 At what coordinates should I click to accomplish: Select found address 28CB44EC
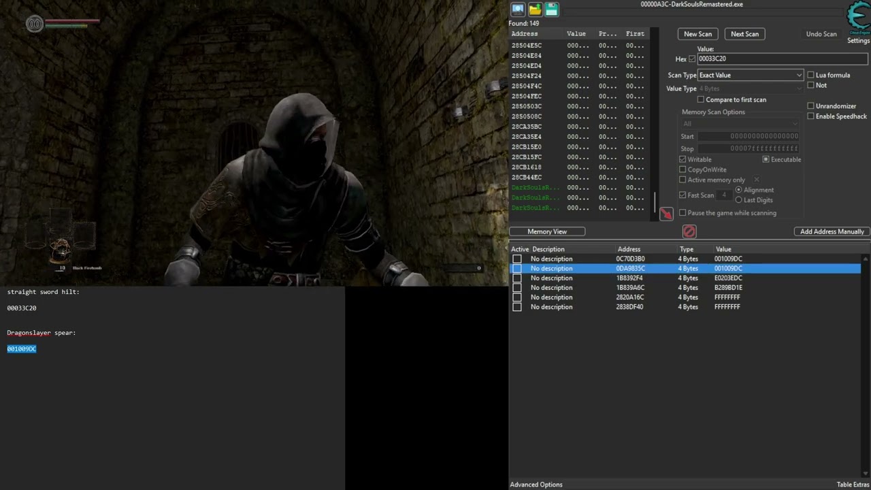click(527, 177)
